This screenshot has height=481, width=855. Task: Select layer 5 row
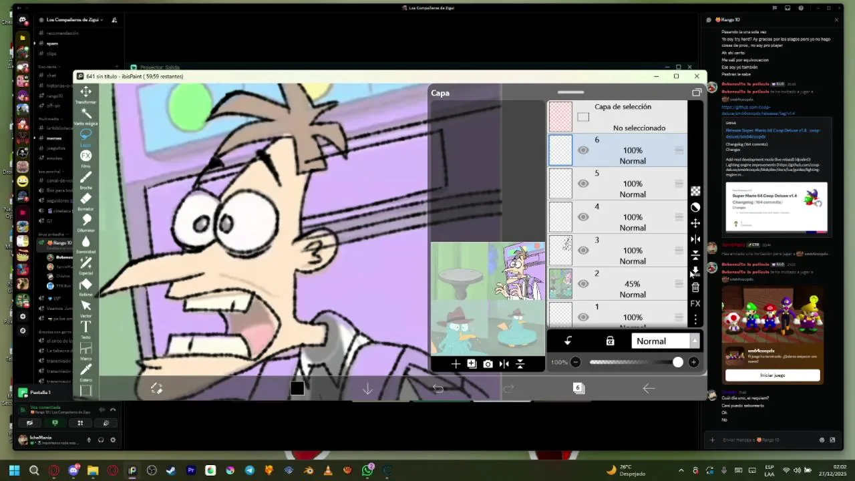click(618, 184)
